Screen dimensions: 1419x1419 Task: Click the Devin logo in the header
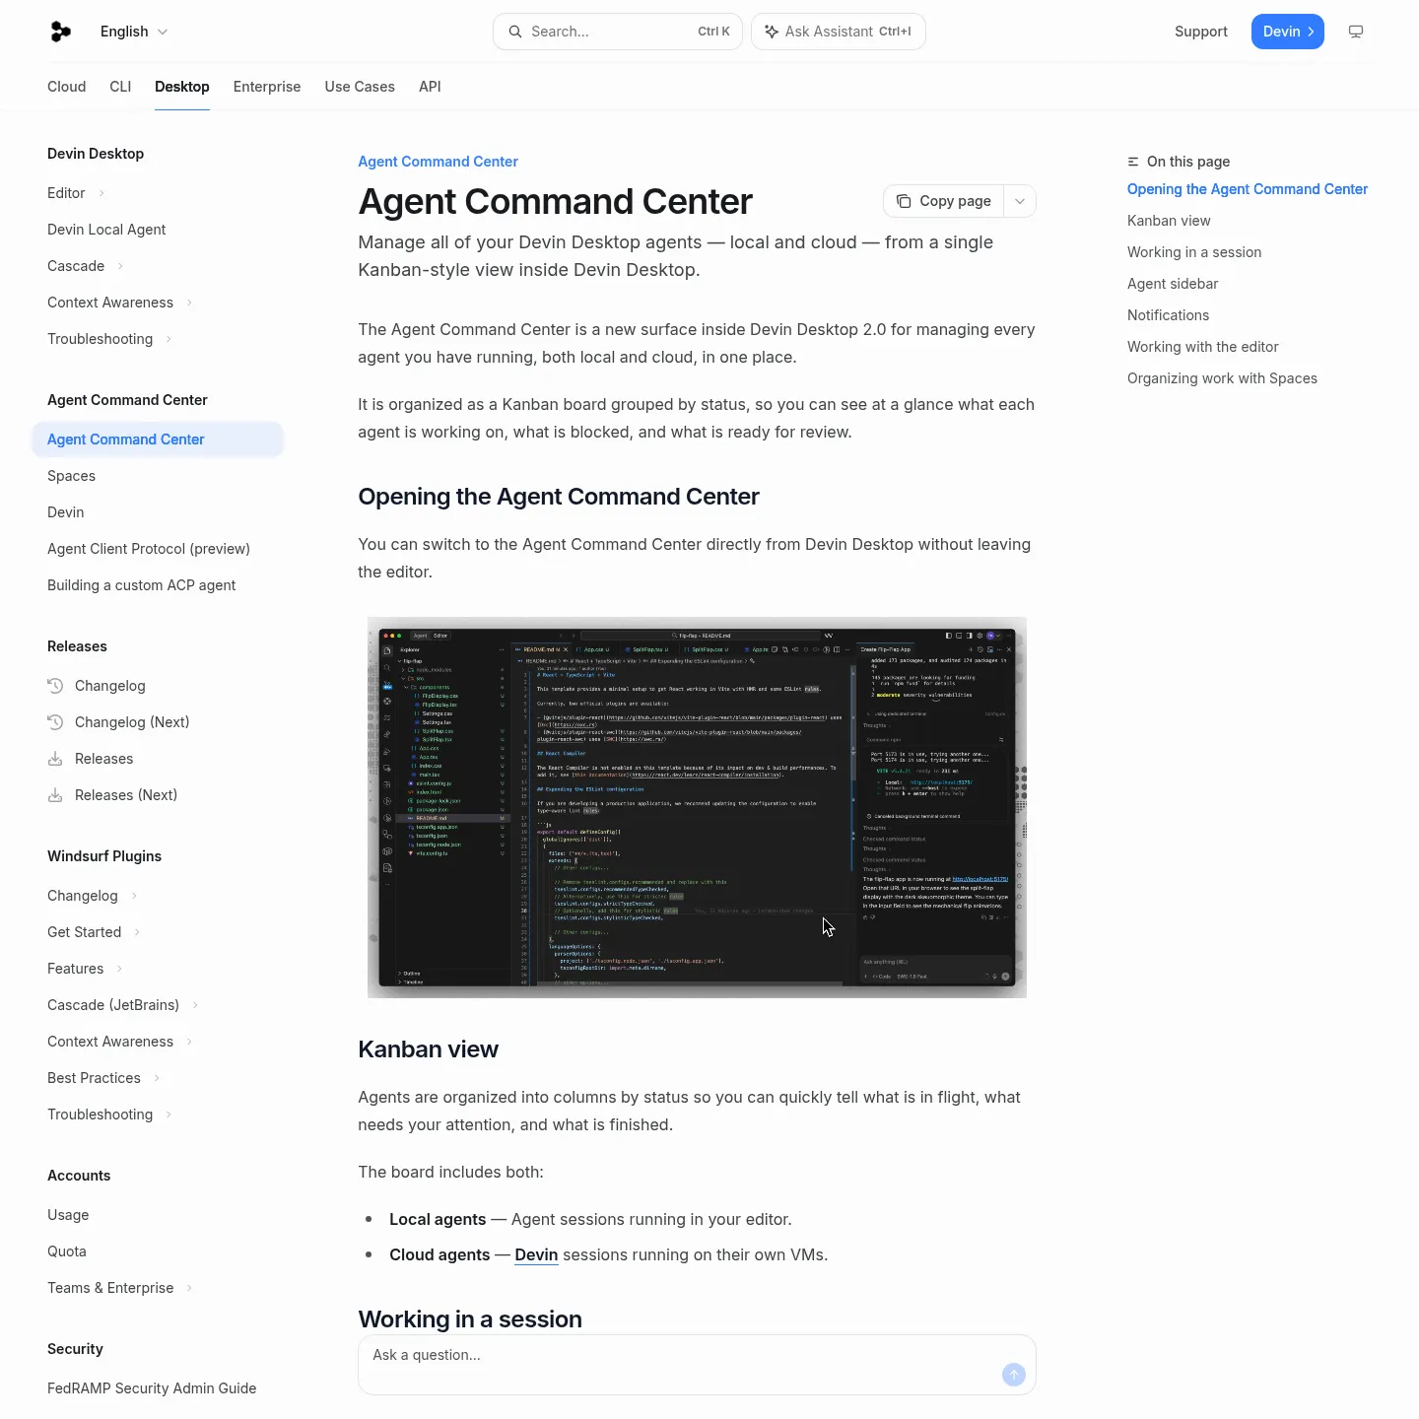(x=61, y=32)
